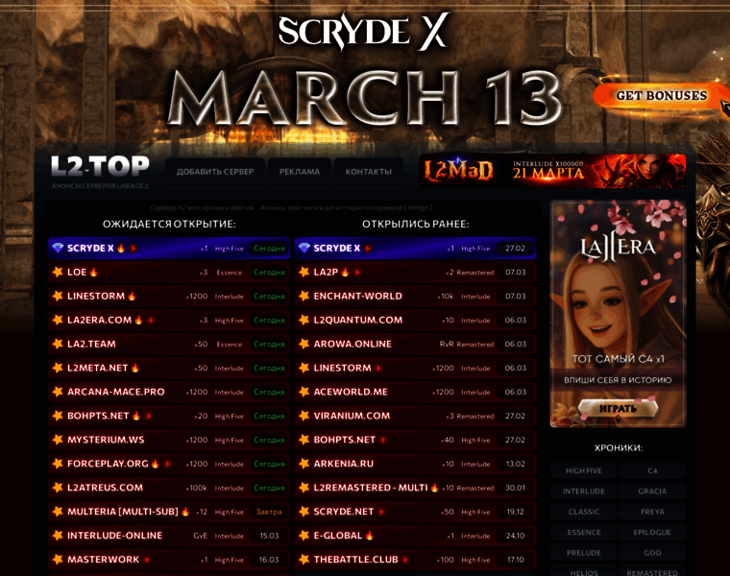Click the star icon next to MASTERWORK
Screen dimensions: 730x576
tap(58, 560)
